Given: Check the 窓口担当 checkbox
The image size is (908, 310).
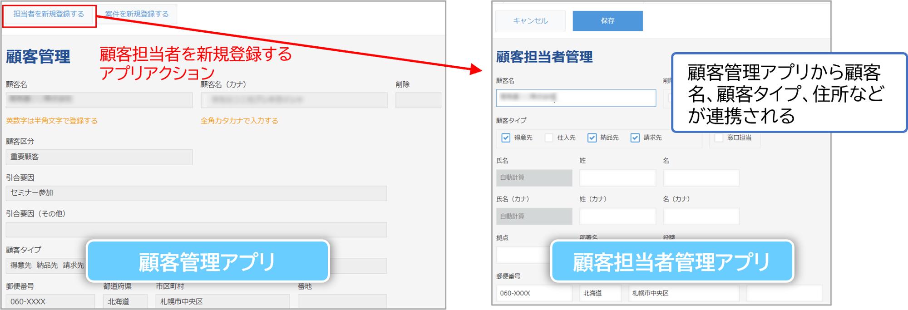Looking at the screenshot, I should pos(719,138).
